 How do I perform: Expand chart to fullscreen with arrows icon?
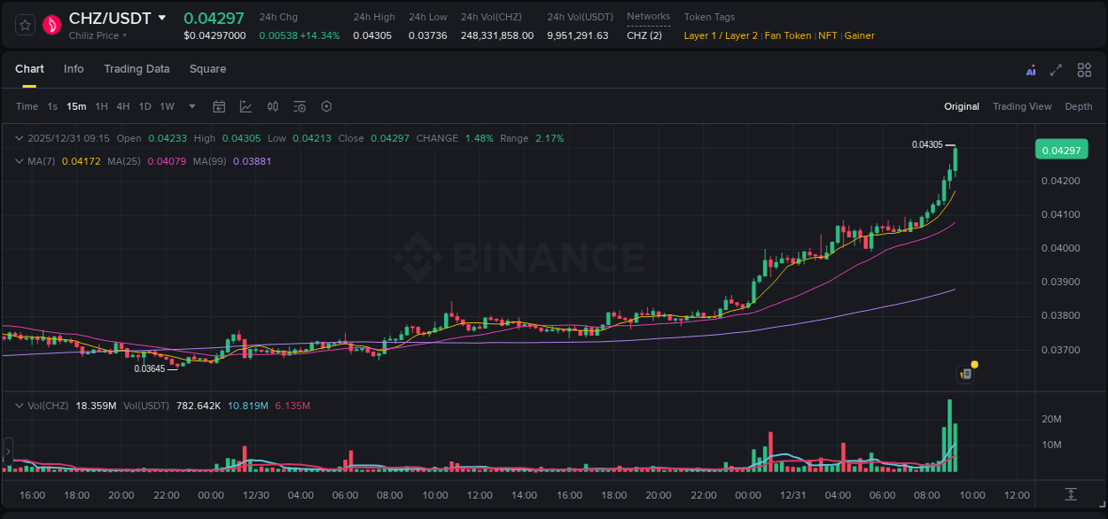click(x=1056, y=69)
